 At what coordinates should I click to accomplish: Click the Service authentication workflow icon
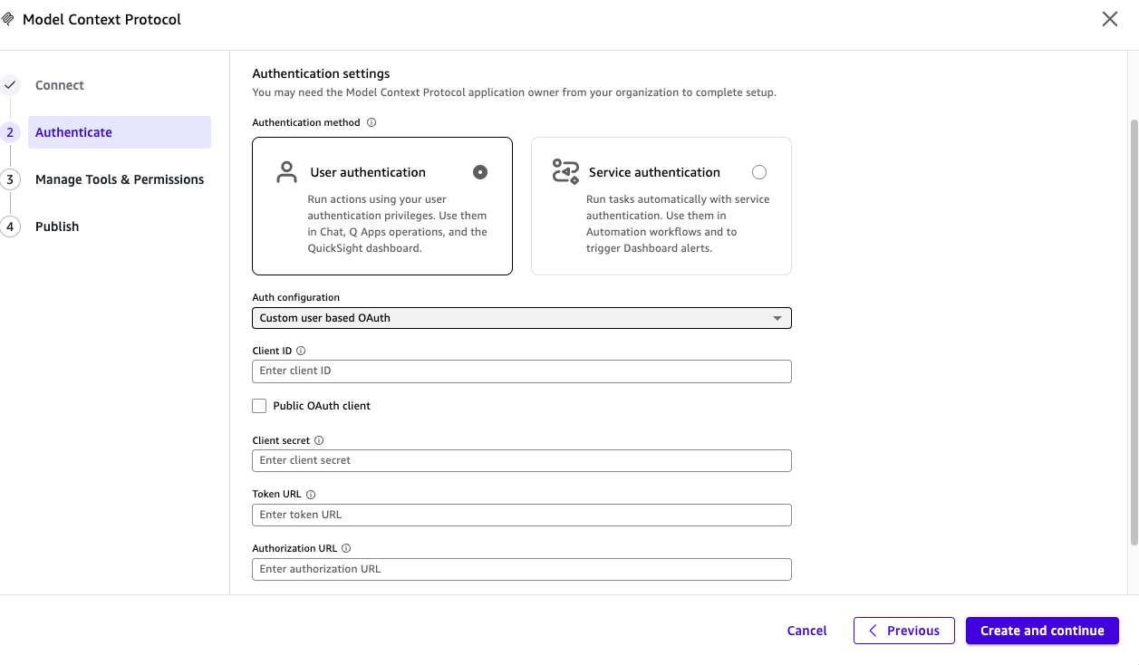tap(565, 172)
